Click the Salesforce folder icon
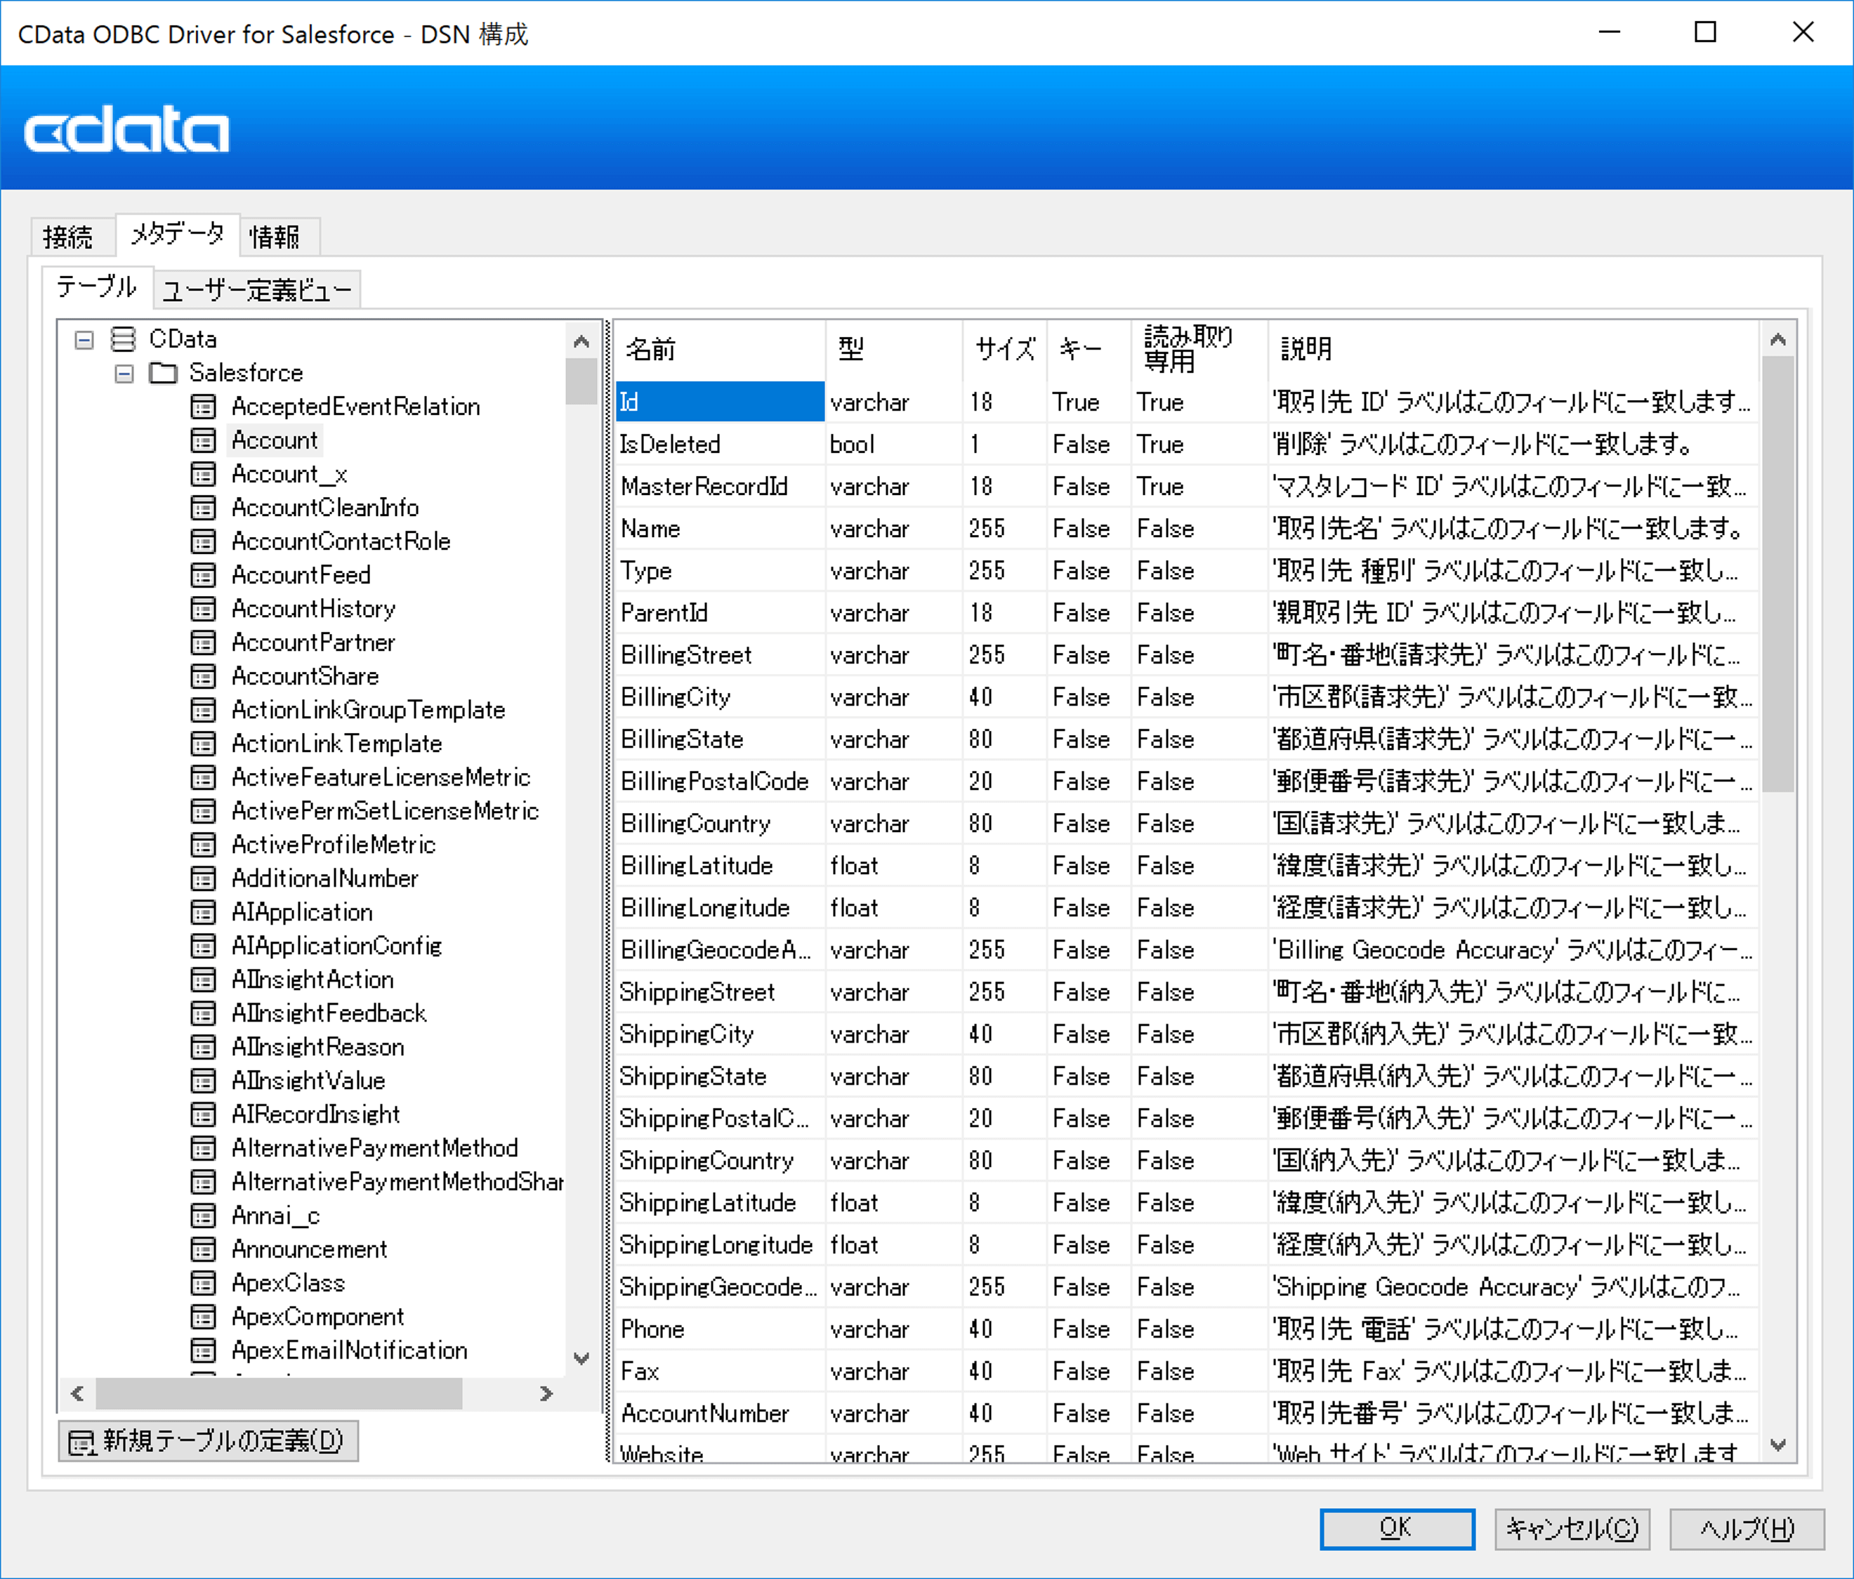 tap(163, 373)
